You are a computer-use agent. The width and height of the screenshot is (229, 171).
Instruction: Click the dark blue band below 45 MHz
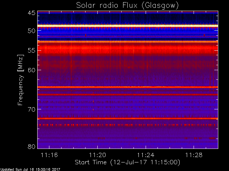[x=128, y=19]
